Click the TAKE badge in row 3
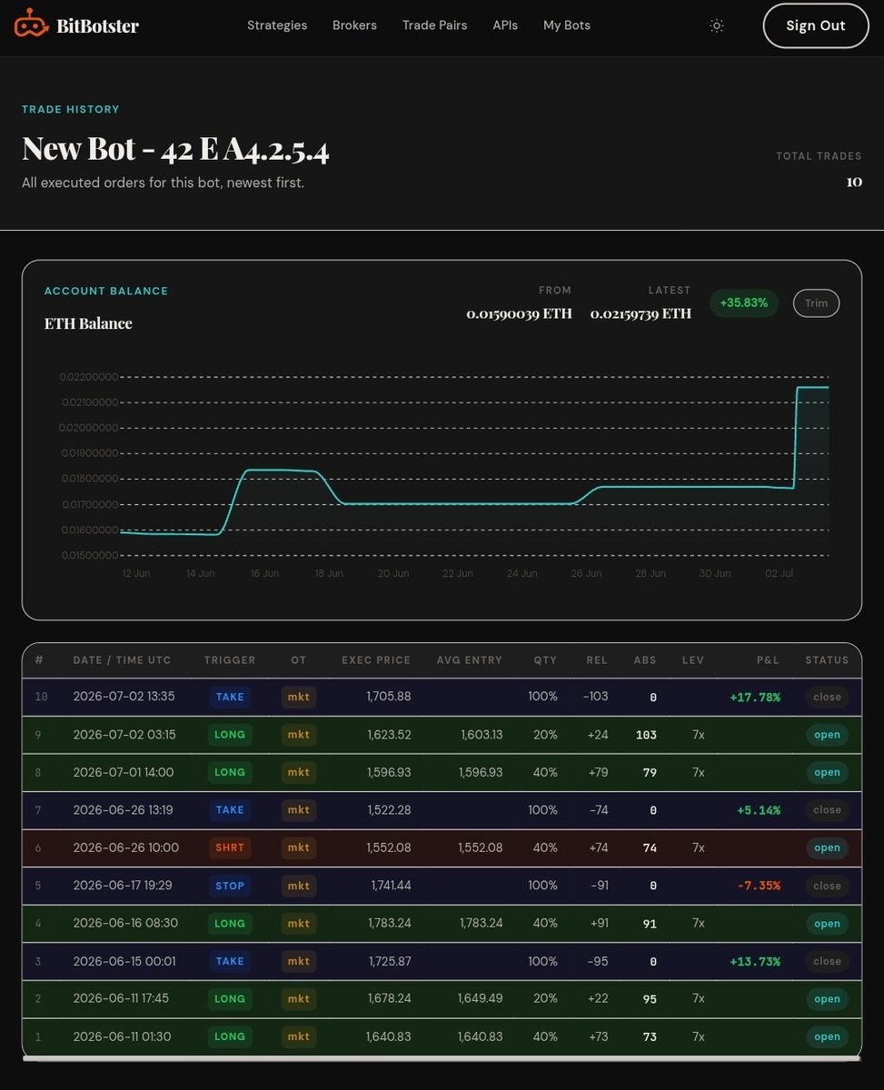The width and height of the screenshot is (884, 1090). [x=230, y=961]
